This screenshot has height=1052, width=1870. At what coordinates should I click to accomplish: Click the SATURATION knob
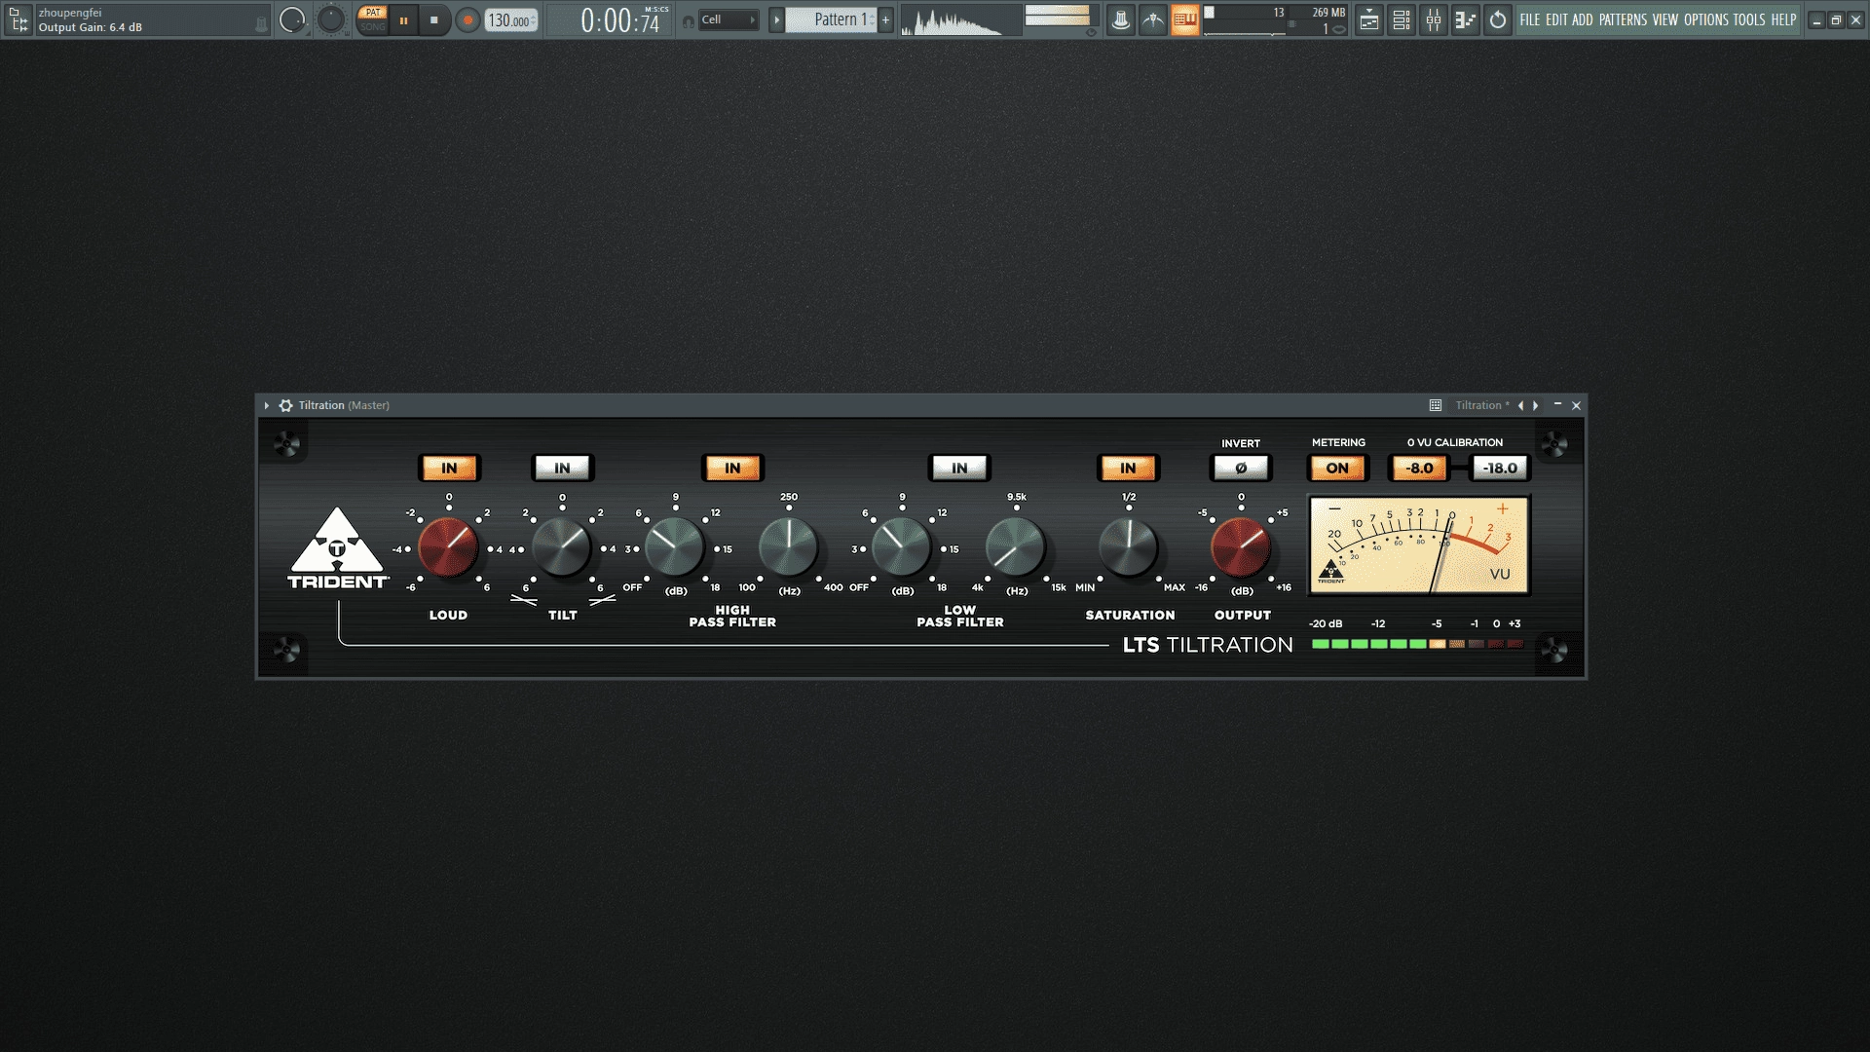1128,547
